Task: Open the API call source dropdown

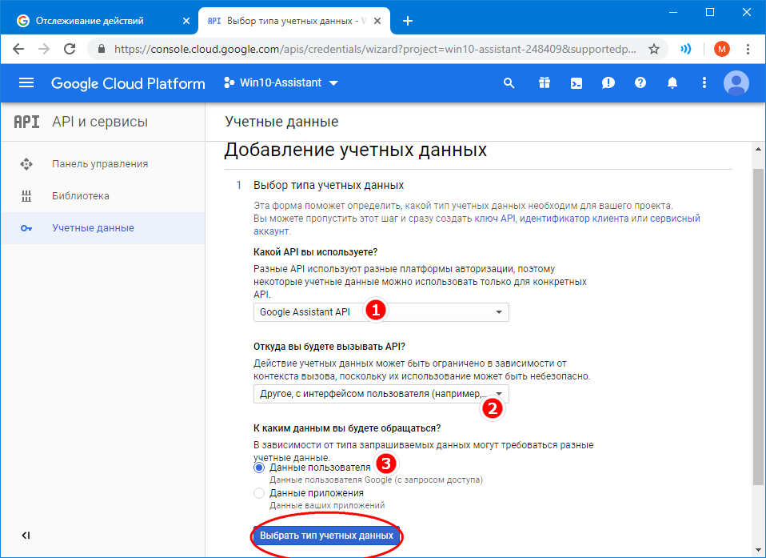Action: coord(381,394)
